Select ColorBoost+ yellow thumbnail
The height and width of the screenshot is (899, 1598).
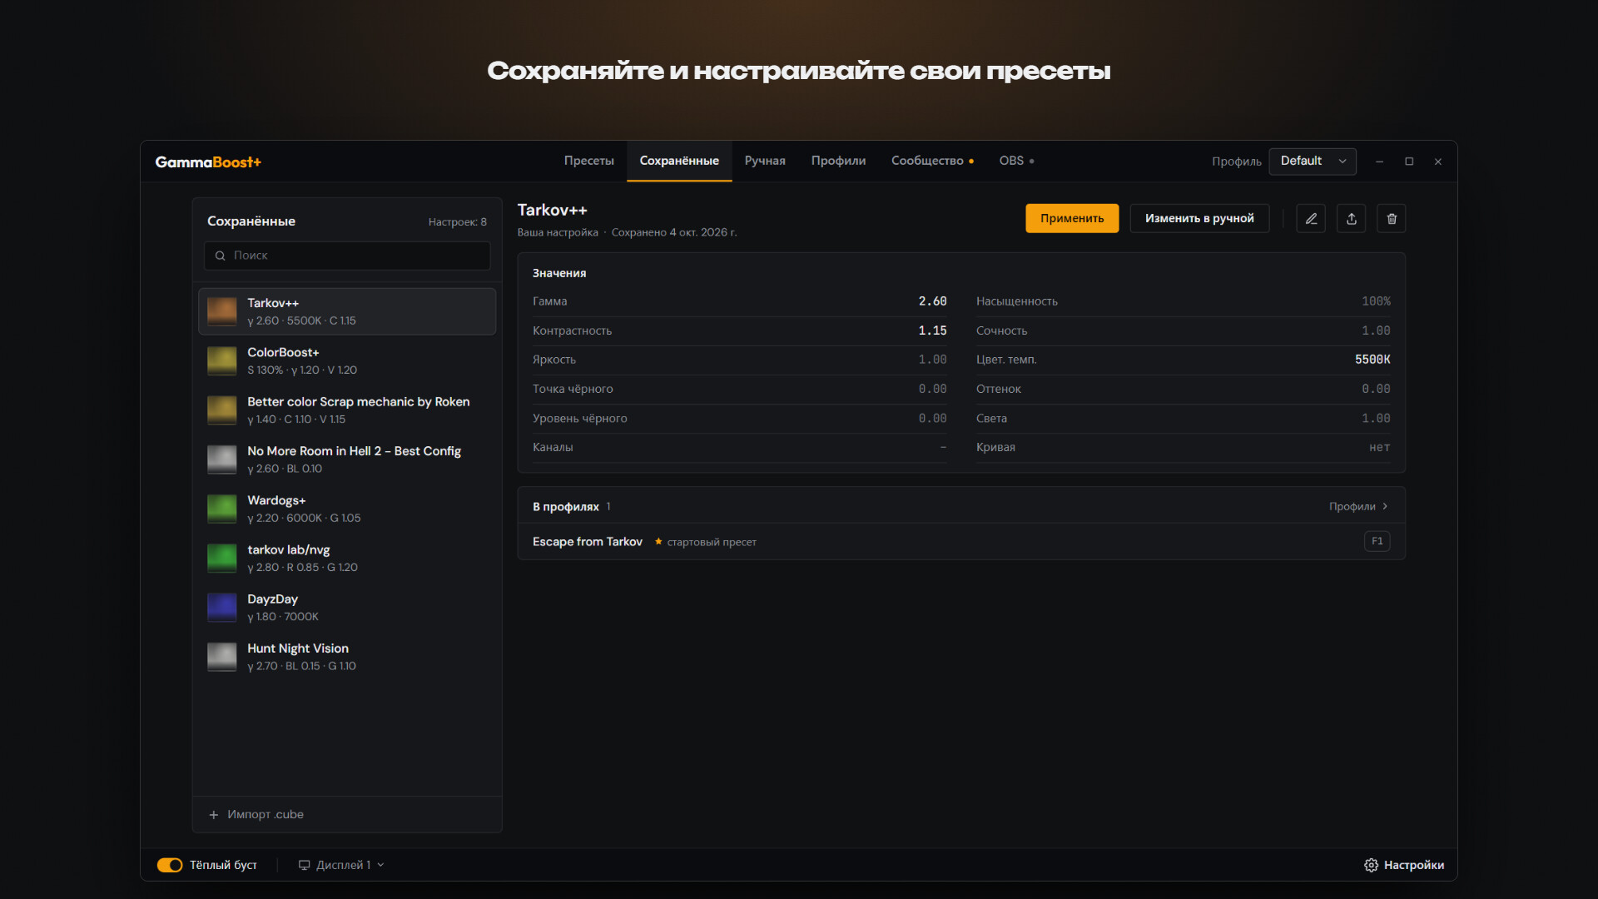tap(222, 361)
